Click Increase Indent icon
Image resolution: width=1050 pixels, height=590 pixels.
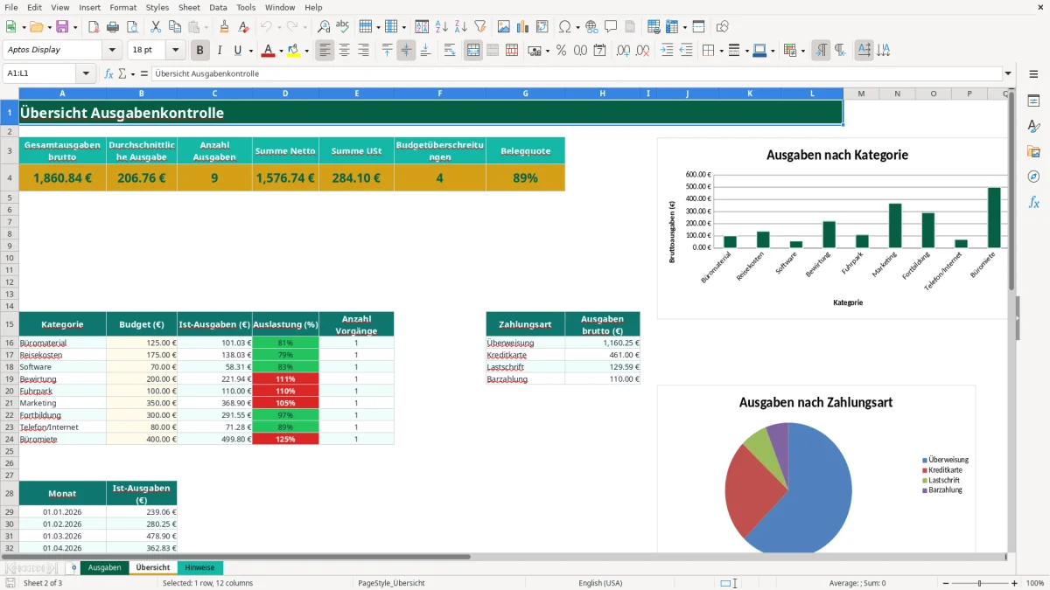coord(667,51)
